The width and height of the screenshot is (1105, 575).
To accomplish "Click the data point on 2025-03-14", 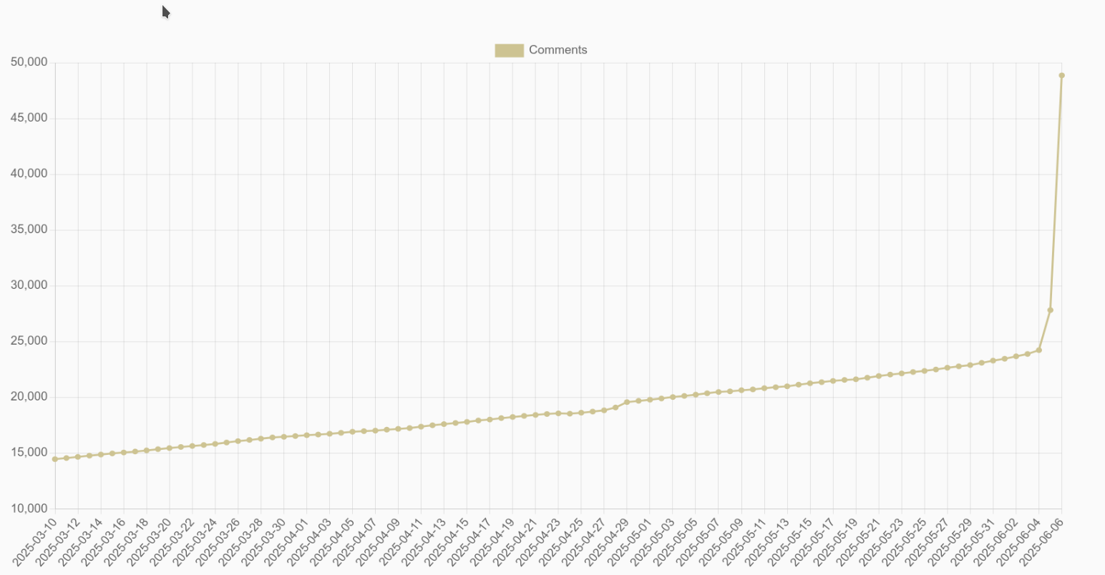I will pos(101,454).
